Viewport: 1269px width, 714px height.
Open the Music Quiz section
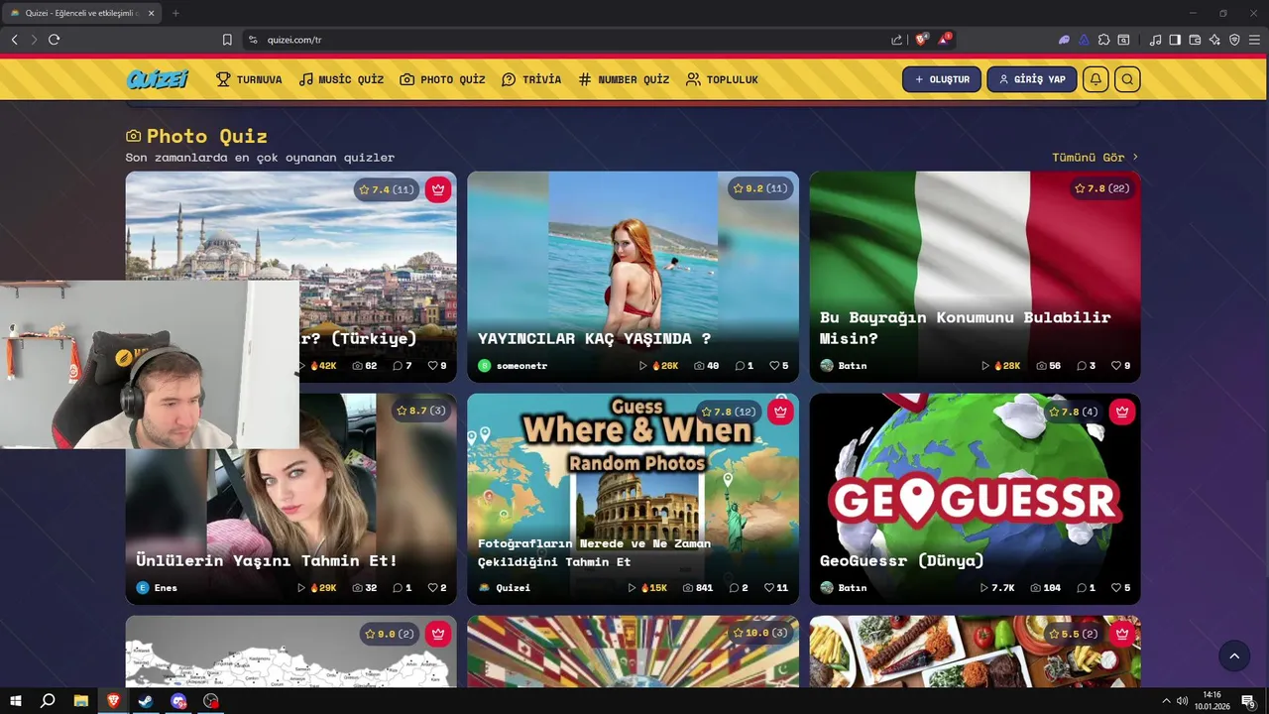341,79
